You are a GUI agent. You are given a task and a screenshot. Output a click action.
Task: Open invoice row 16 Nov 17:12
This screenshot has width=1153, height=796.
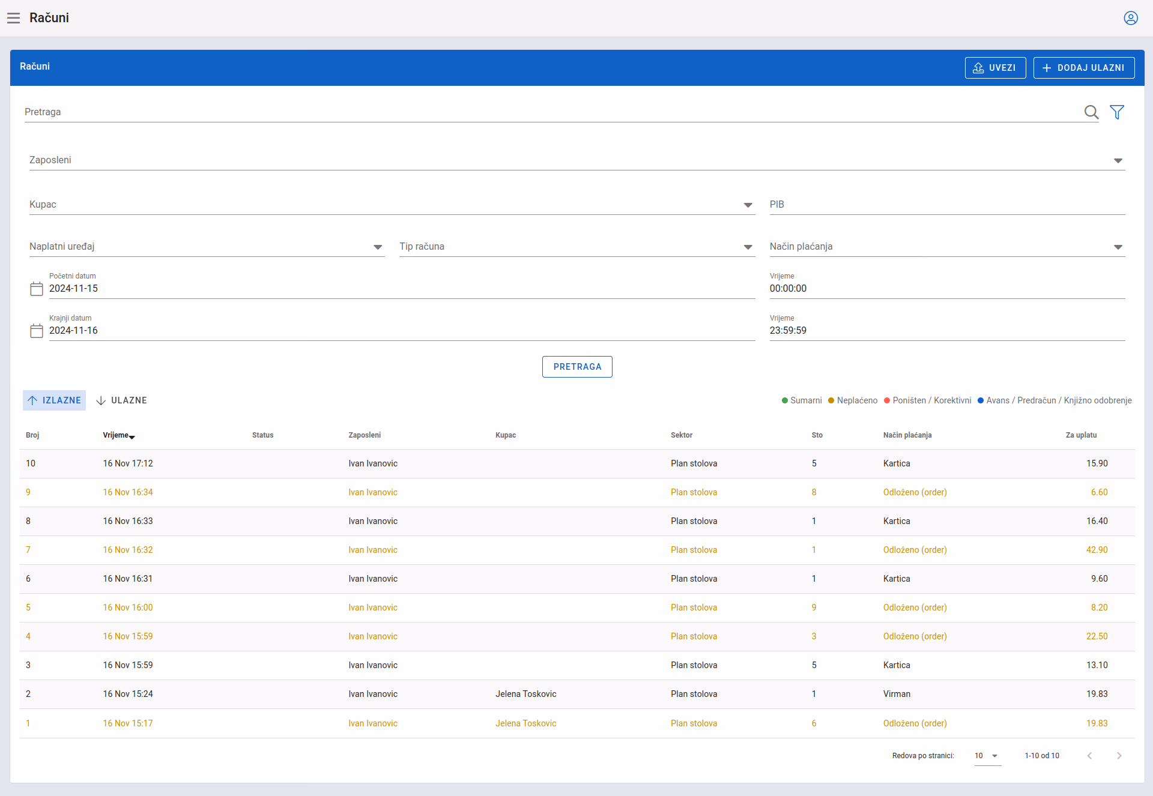tap(577, 463)
